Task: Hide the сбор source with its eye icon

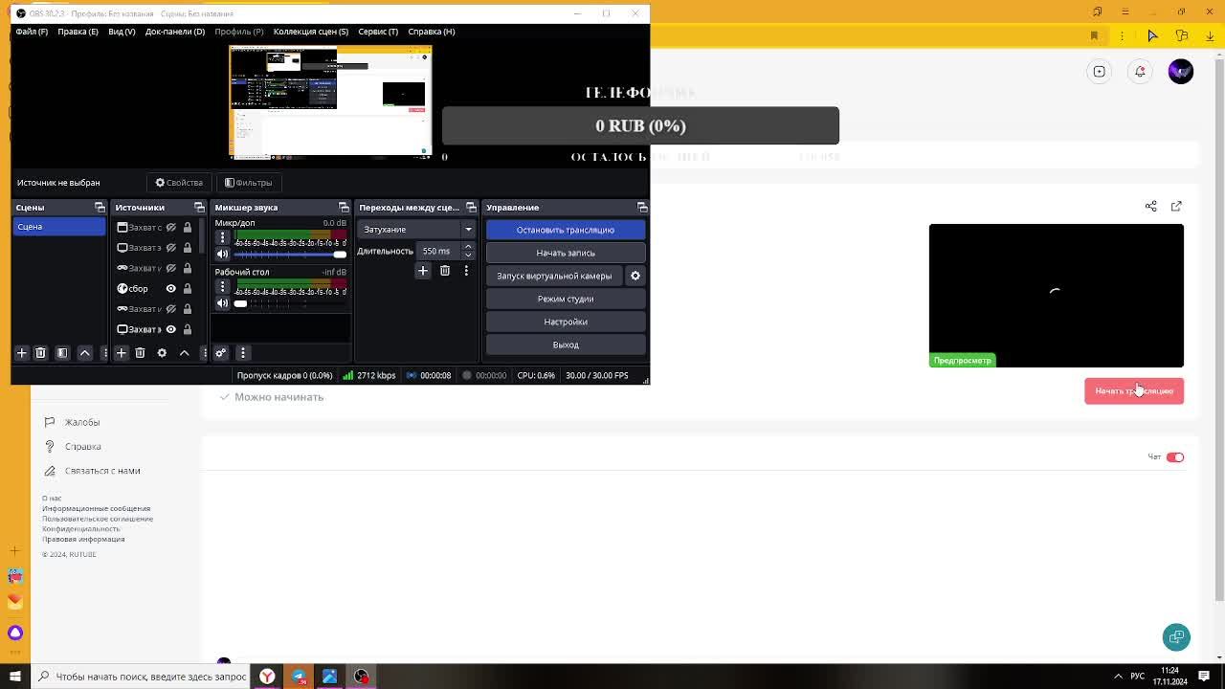Action: point(171,288)
